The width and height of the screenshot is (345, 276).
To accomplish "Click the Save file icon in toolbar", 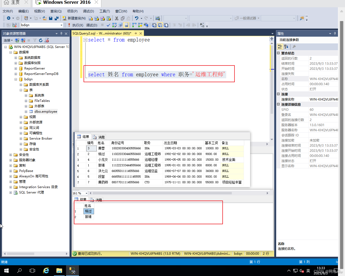I will pyautogui.click(x=51, y=18).
